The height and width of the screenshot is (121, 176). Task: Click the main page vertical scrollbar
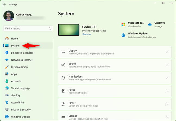coord(175,40)
